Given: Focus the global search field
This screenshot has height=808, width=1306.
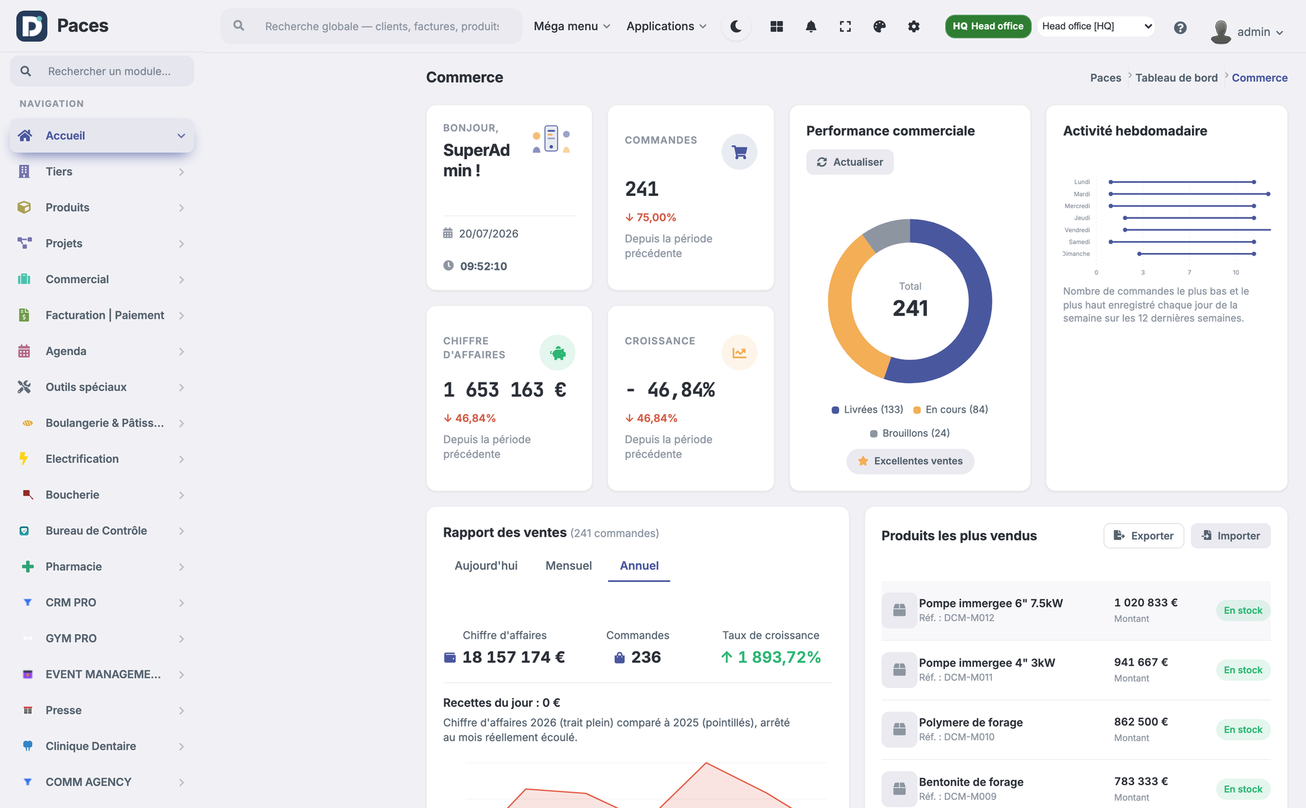Looking at the screenshot, I should [x=371, y=26].
